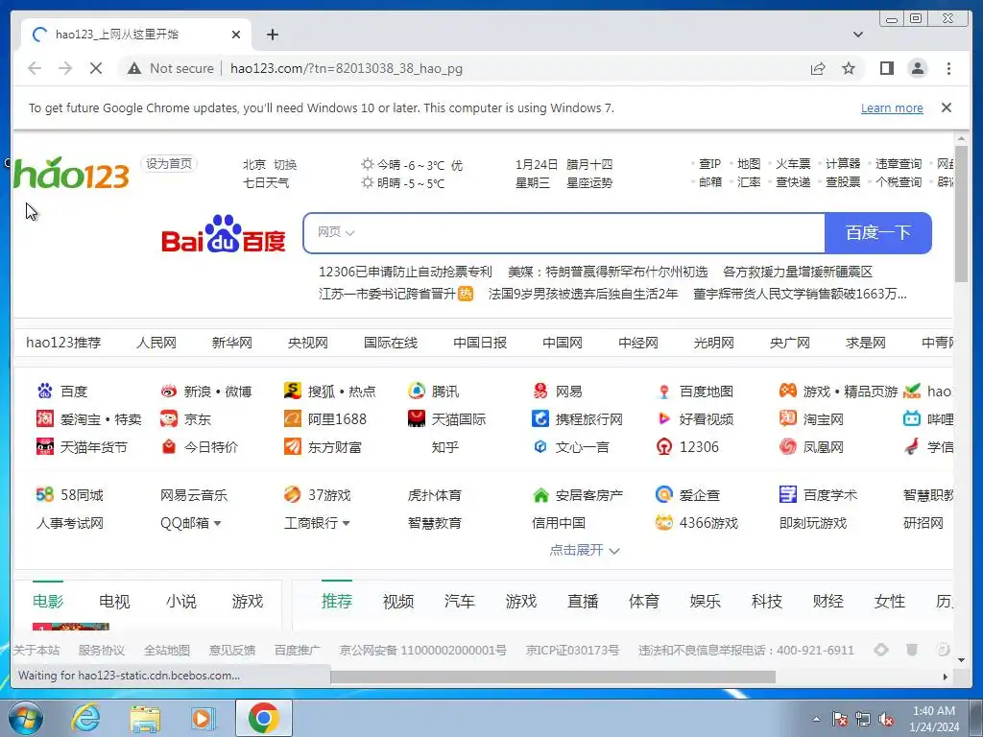
Task: Go back one page in Chrome
Action: 35,68
